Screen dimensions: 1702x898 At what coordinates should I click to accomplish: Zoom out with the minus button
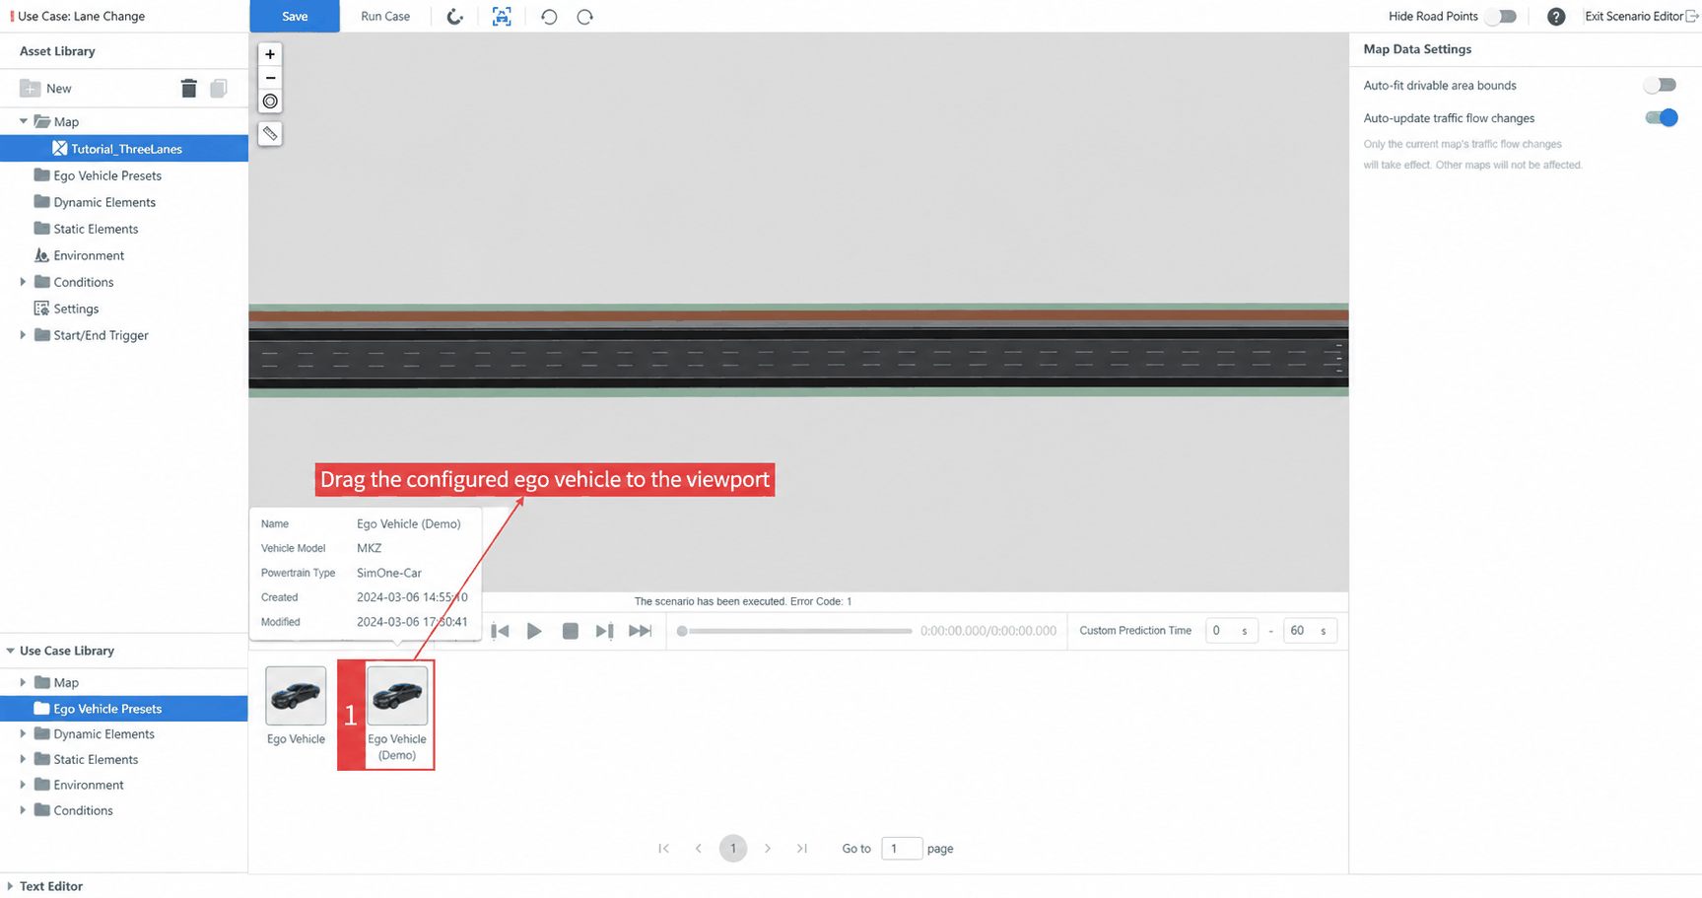[x=270, y=78]
